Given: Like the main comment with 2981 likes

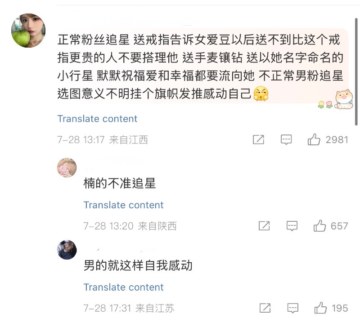Looking at the screenshot, I should pyautogui.click(x=314, y=140).
